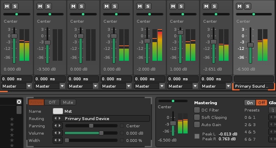Select the 6 & 7 preset row
The image size is (276, 148).
pos(250,139)
